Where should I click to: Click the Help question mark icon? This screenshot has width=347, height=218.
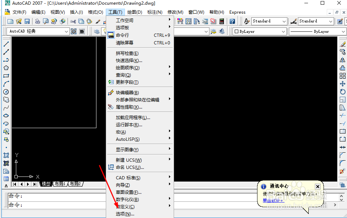tap(232, 21)
